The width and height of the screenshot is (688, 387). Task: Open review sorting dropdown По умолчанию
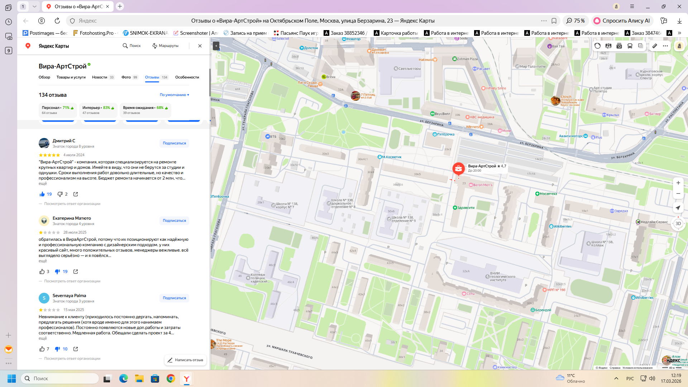coord(175,95)
